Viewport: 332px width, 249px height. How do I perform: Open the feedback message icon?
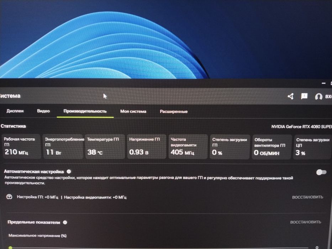click(304, 96)
